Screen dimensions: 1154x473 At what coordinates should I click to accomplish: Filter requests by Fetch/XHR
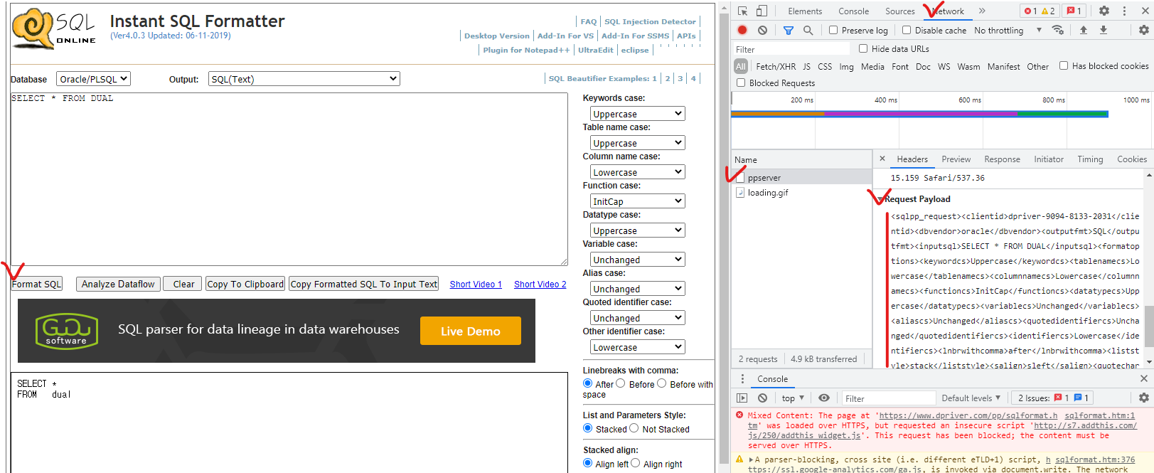tap(776, 66)
